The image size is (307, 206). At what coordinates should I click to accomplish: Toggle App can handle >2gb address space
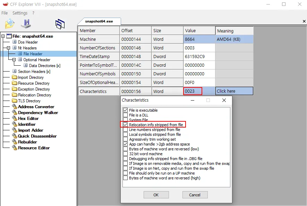point(126,144)
